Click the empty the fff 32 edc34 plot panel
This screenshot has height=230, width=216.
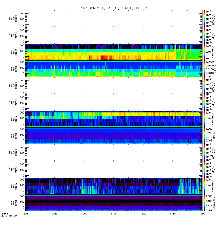tap(113, 153)
